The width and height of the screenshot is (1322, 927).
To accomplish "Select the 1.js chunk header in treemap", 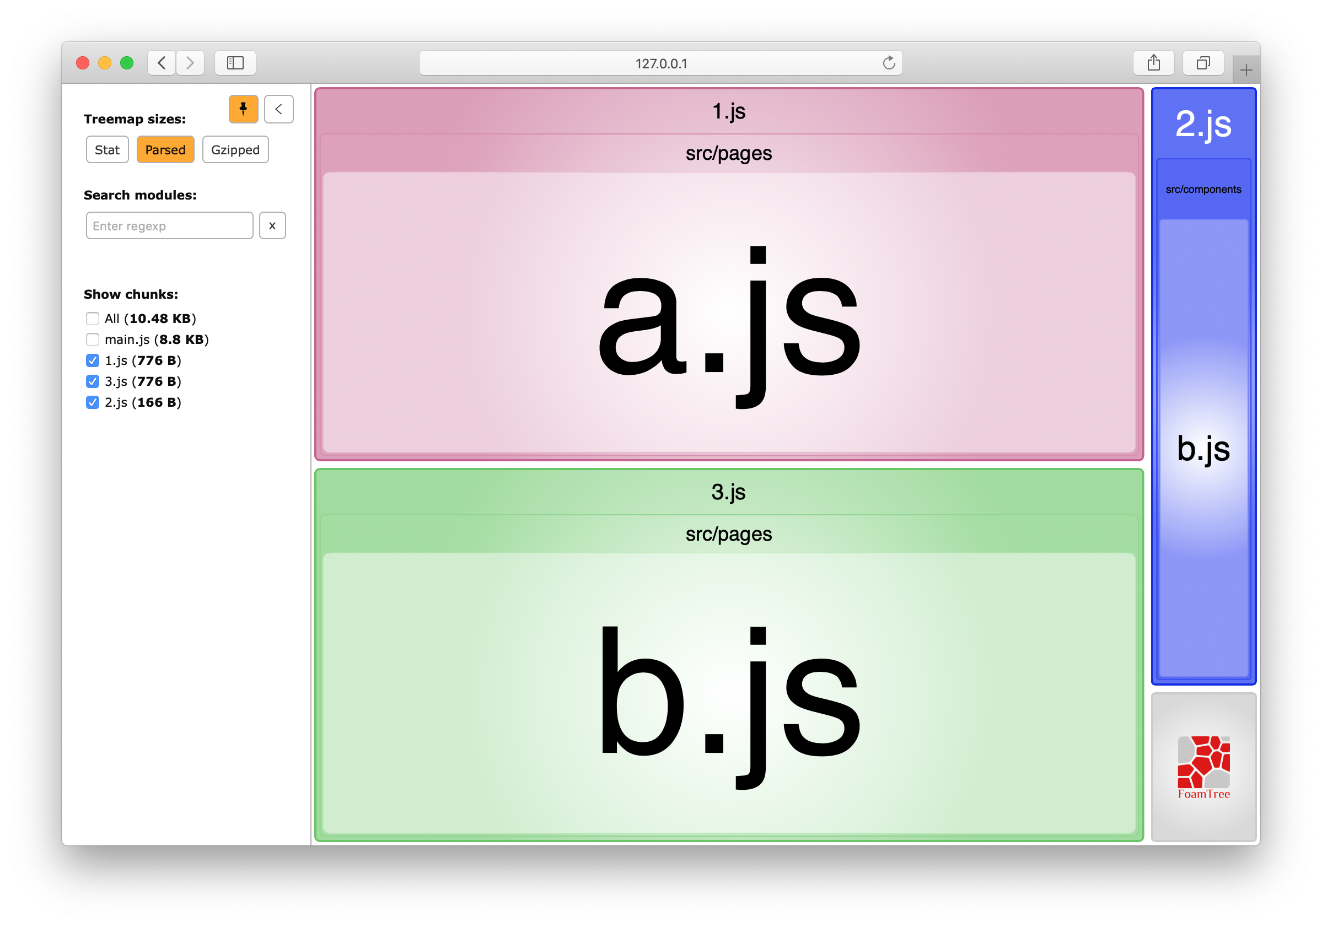I will coord(729,111).
